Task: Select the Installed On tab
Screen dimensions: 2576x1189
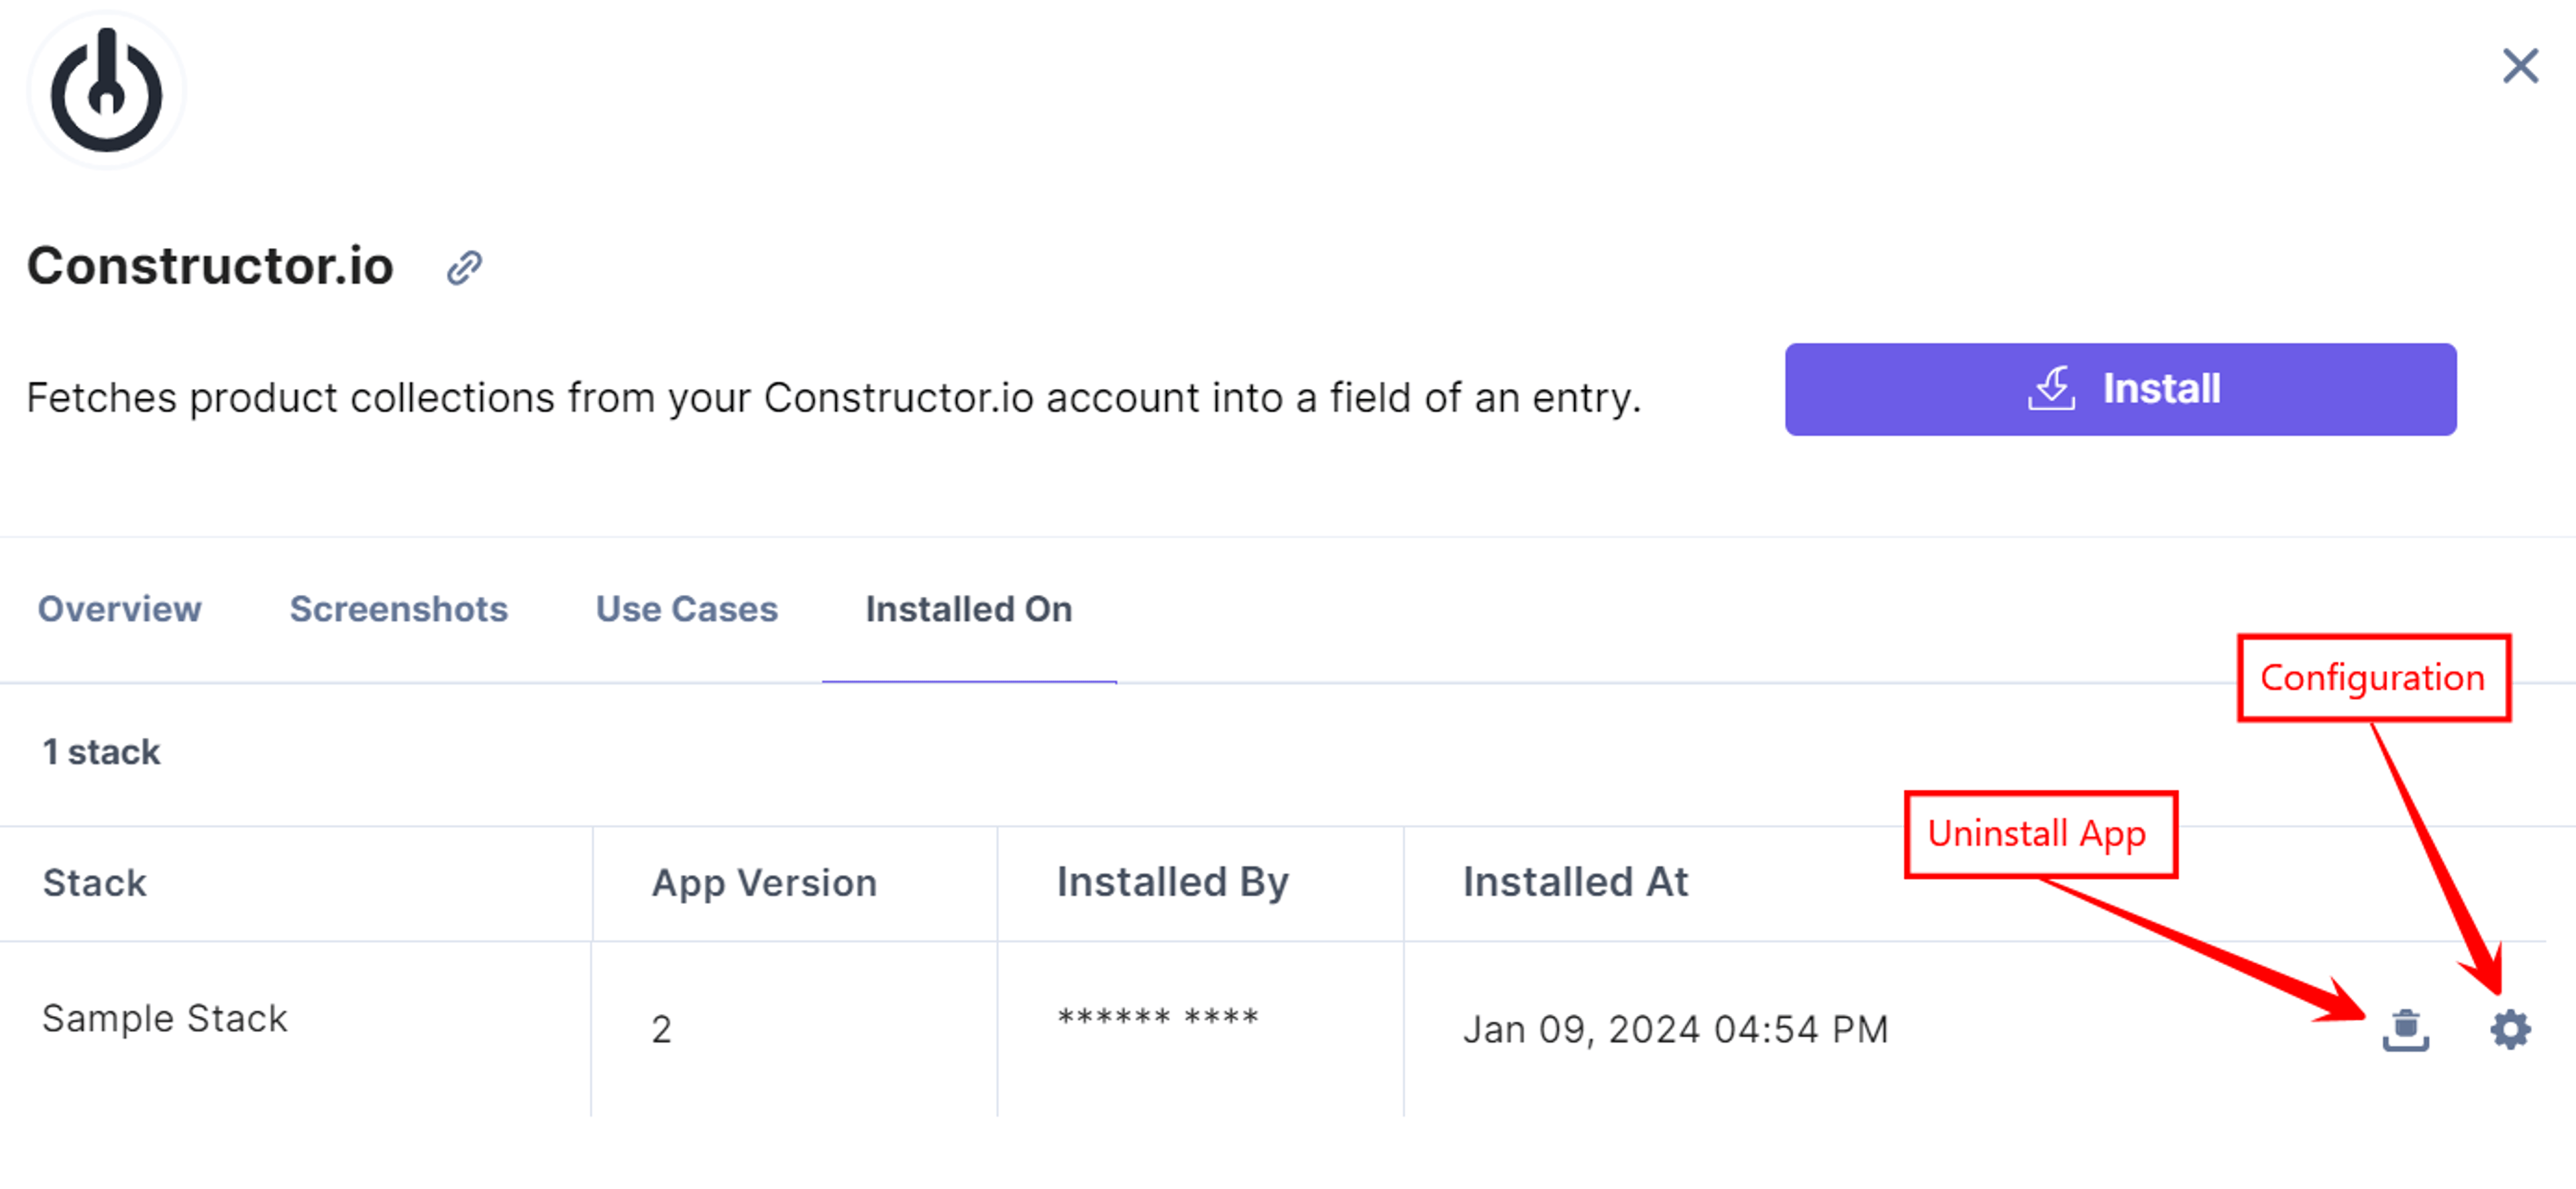Action: coord(968,609)
